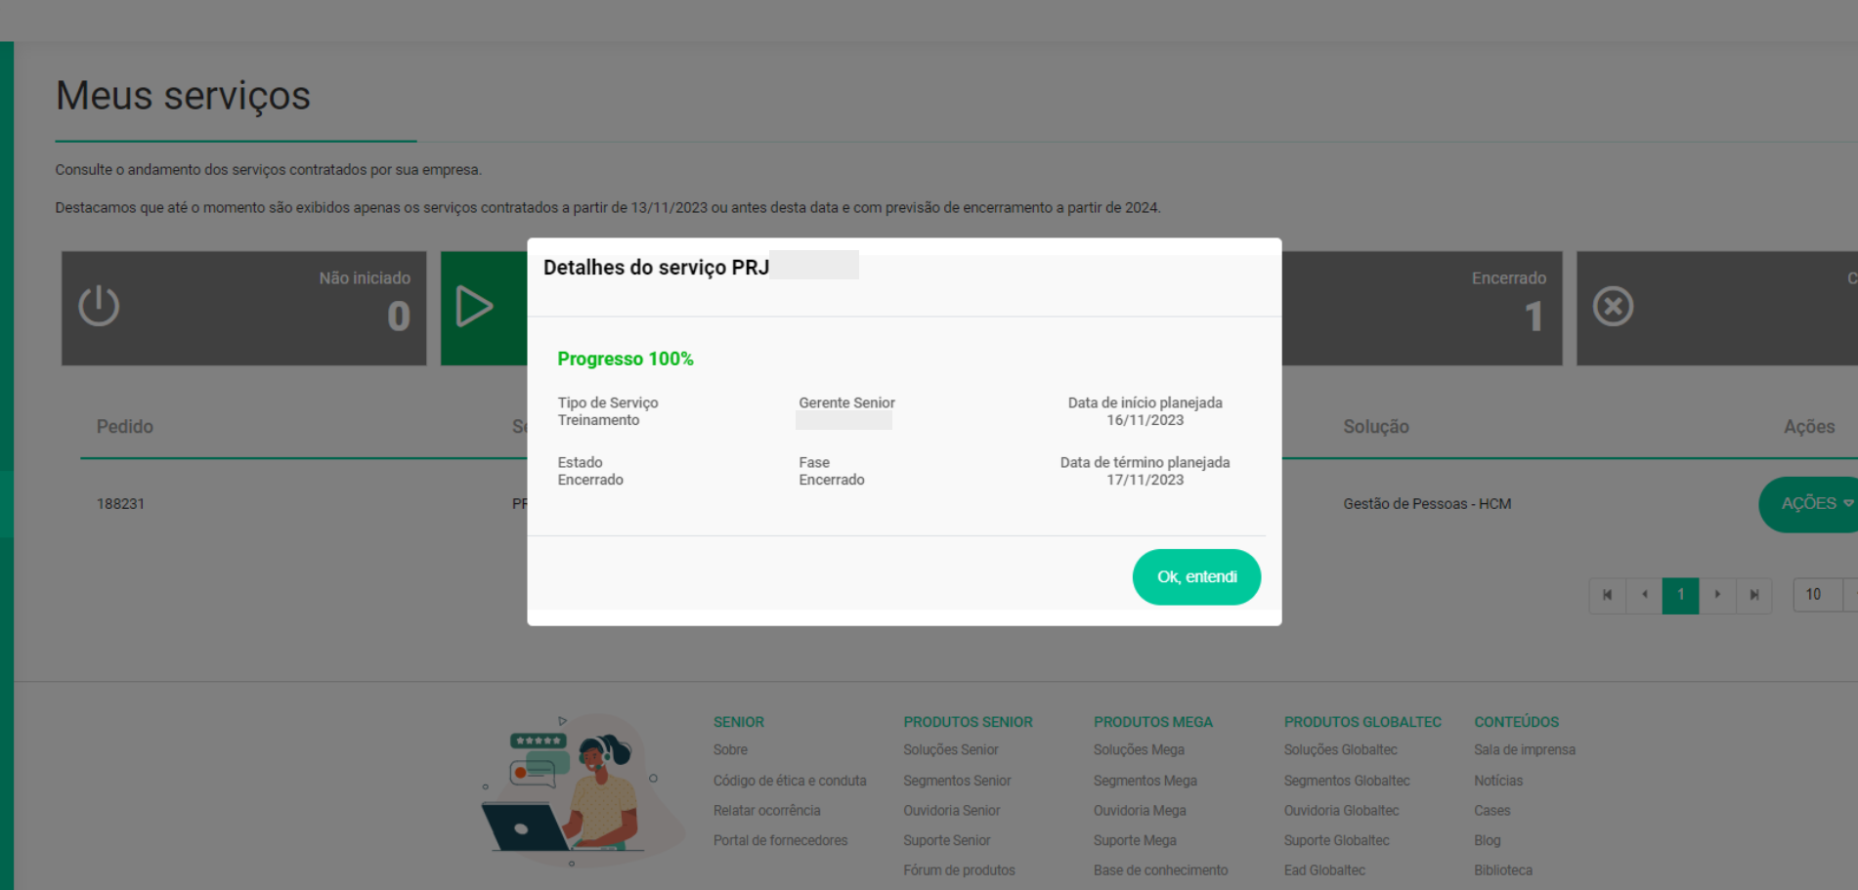Select the Não iniciado power icon card
Screen dimensions: 1858x890
coord(243,309)
